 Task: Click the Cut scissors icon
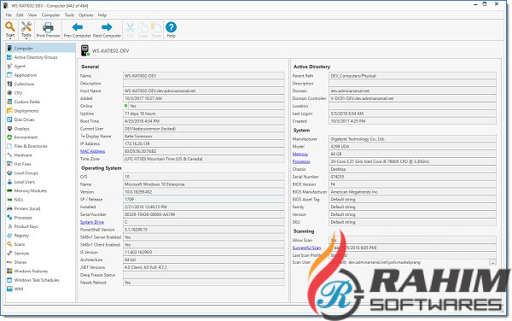[x=130, y=27]
